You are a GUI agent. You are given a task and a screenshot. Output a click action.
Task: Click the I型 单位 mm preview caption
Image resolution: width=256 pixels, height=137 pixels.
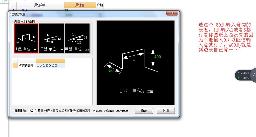[x=136, y=91]
